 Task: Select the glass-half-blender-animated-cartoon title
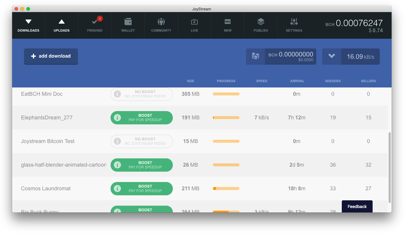(x=64, y=165)
